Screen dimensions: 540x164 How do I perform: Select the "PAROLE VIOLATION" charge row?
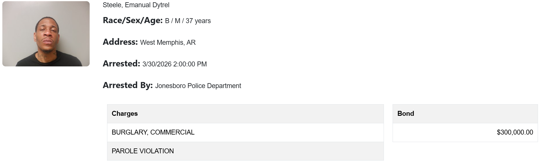pyautogui.click(x=143, y=151)
